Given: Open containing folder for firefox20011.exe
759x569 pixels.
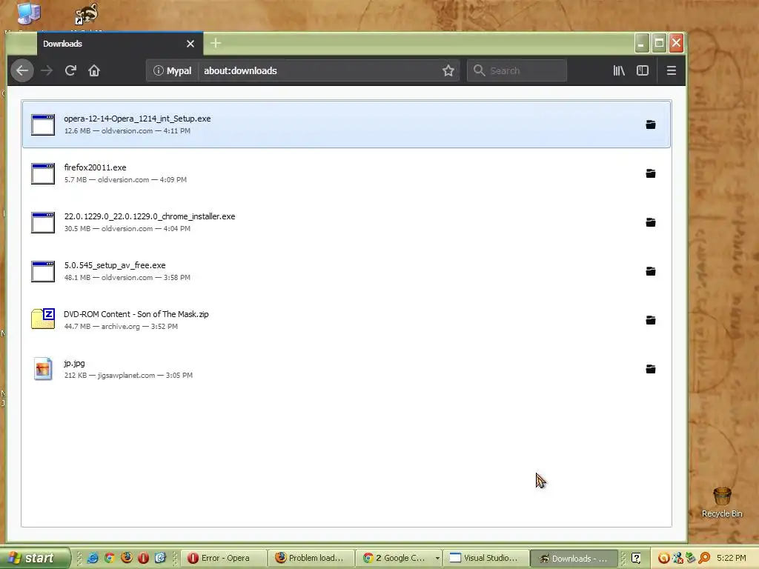Looking at the screenshot, I should pos(651,173).
